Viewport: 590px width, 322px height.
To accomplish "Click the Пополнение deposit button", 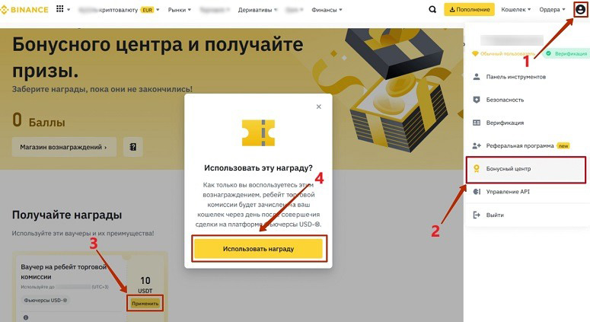I will point(469,9).
